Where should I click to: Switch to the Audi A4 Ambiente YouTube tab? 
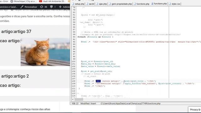pyautogui.click(x=52, y=1)
